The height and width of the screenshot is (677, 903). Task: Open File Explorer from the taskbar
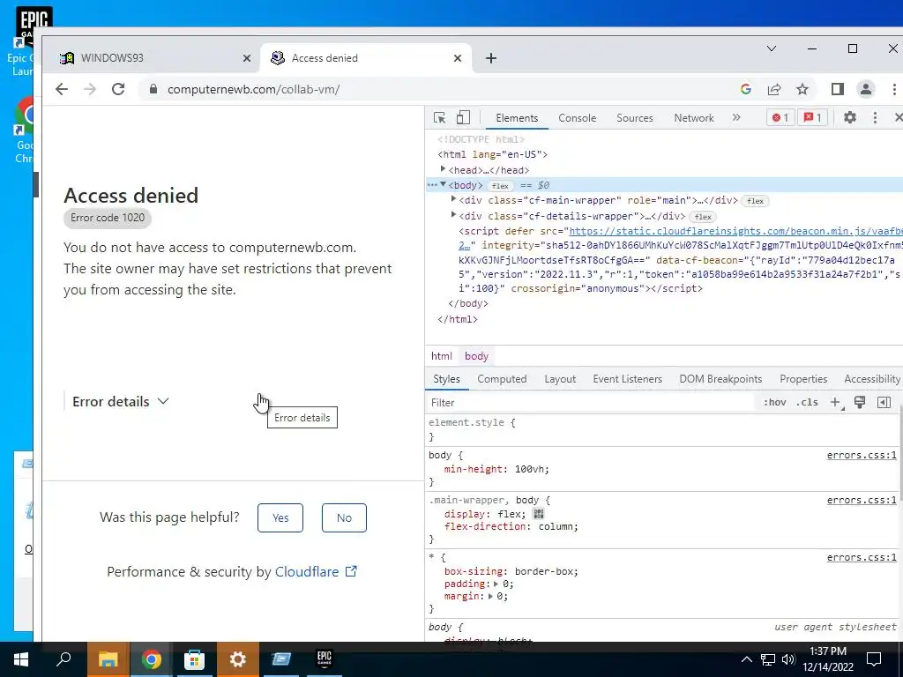pyautogui.click(x=108, y=659)
